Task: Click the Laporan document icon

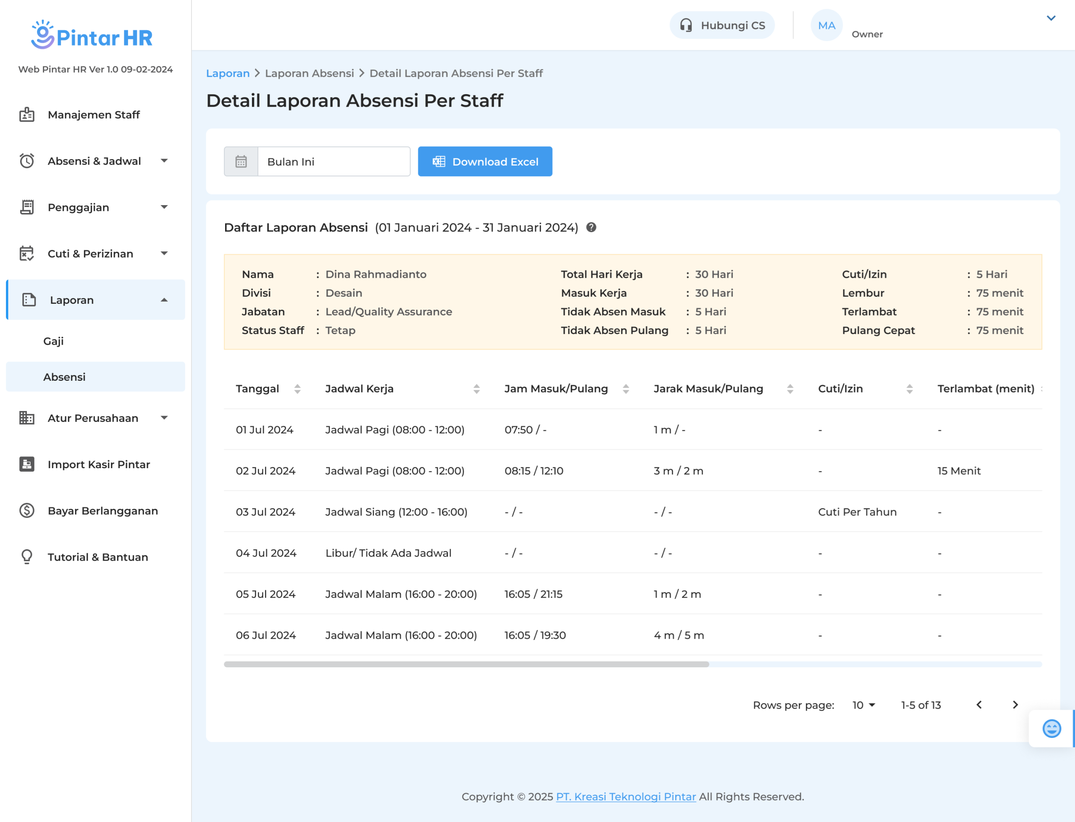Action: click(x=29, y=300)
